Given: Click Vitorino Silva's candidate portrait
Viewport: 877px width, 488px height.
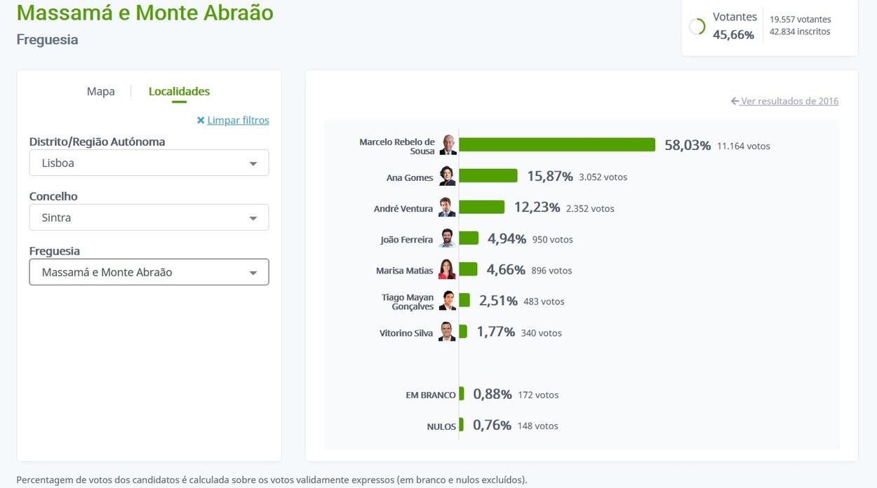Looking at the screenshot, I should [447, 332].
